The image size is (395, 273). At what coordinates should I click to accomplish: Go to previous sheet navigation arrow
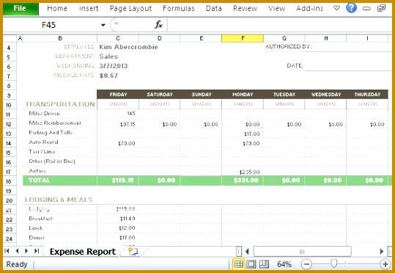17,251
